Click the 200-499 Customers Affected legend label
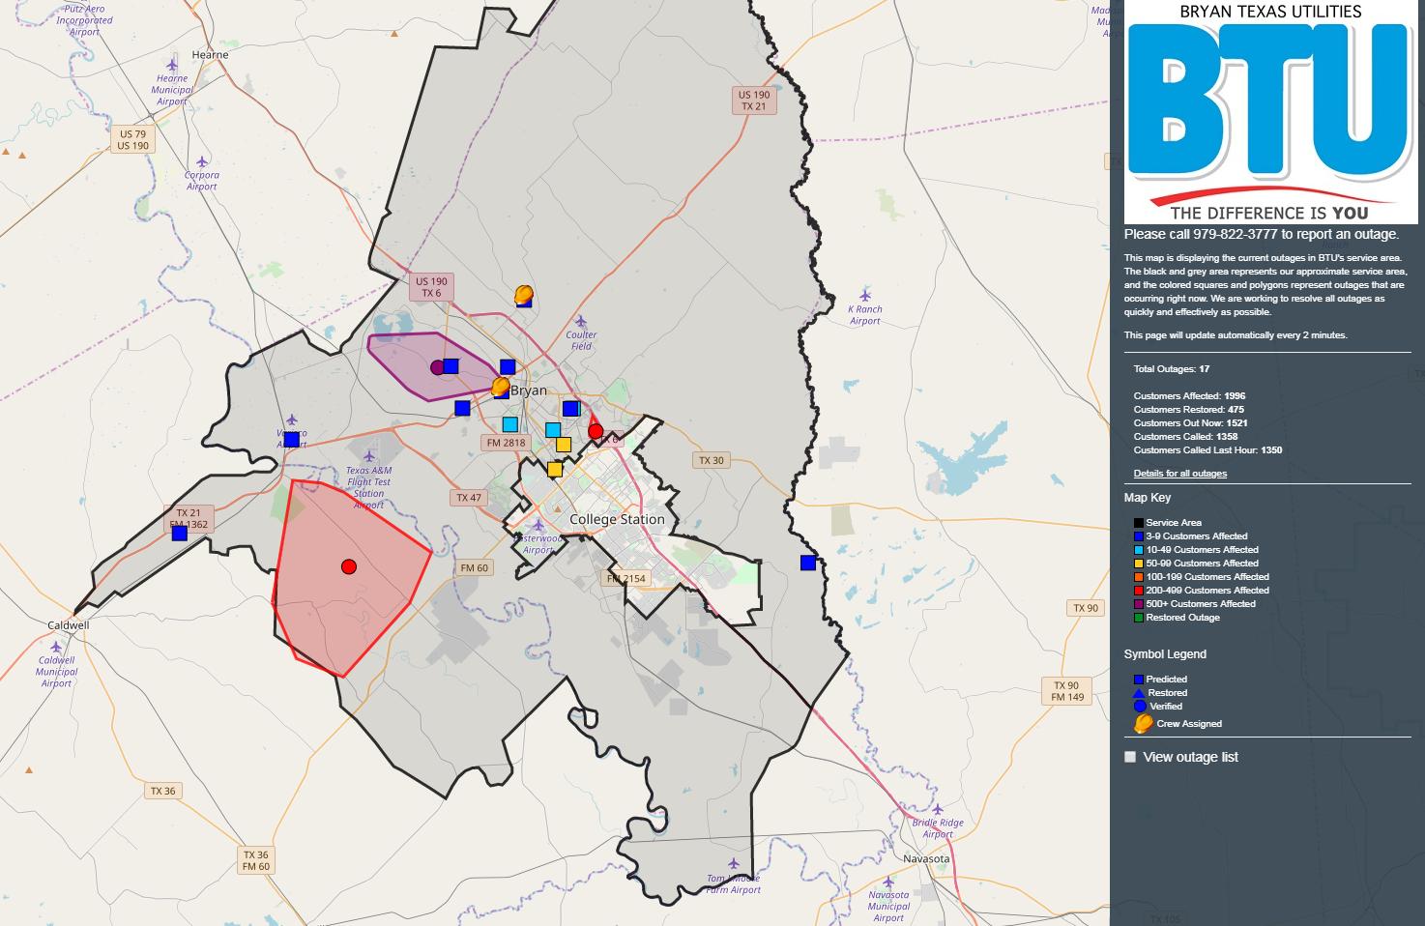This screenshot has width=1425, height=926. 1207,591
